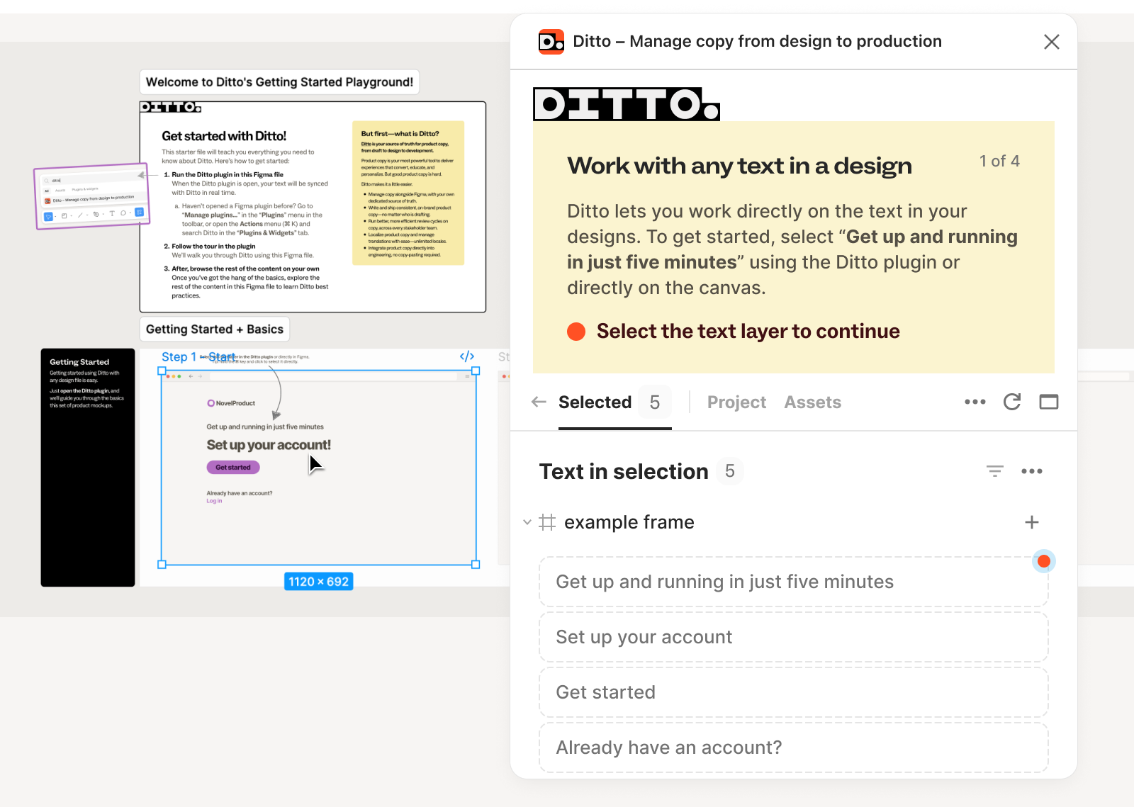Refresh the plugin with the reload icon
This screenshot has width=1134, height=807.
(1012, 402)
